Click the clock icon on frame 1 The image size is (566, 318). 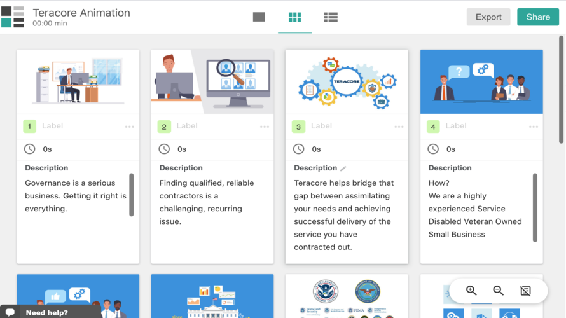[30, 149]
